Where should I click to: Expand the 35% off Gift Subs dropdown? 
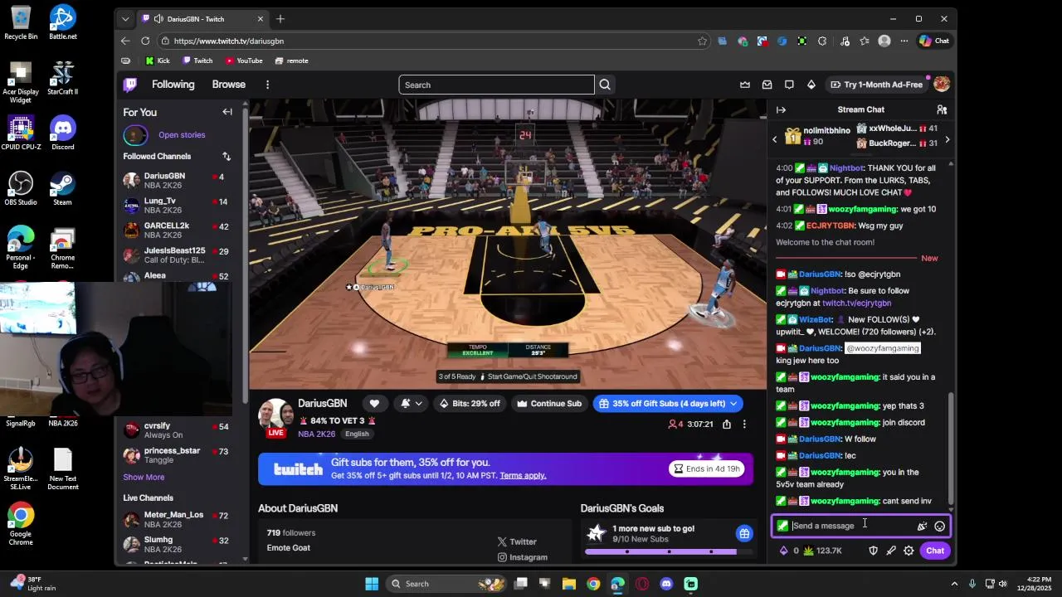pos(733,404)
